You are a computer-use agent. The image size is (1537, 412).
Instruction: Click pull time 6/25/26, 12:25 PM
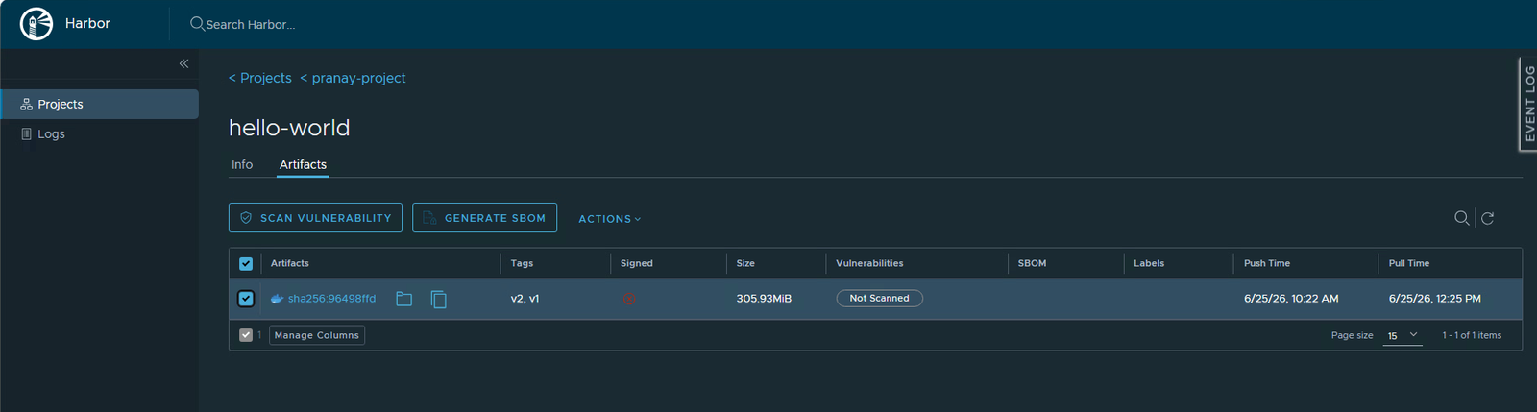pyautogui.click(x=1435, y=299)
